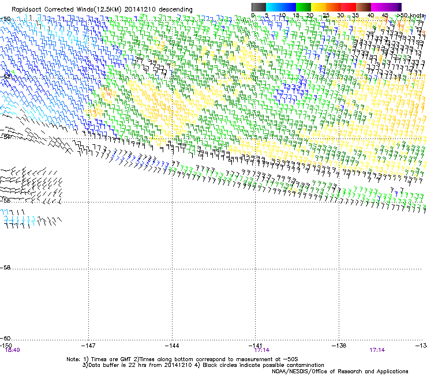Click the orange 25-30 knots legend swatch

pos(334,7)
